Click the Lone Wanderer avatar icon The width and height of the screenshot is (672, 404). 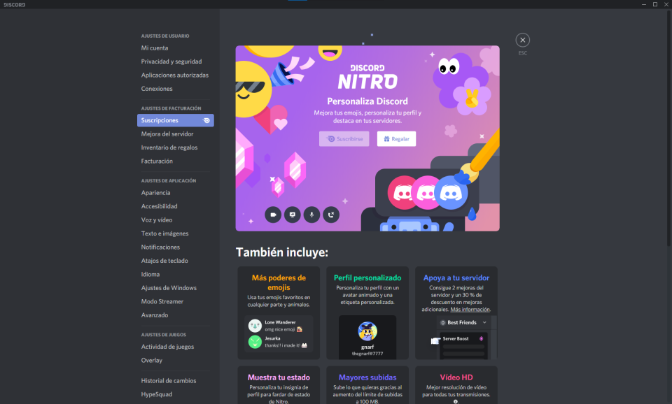click(x=255, y=325)
